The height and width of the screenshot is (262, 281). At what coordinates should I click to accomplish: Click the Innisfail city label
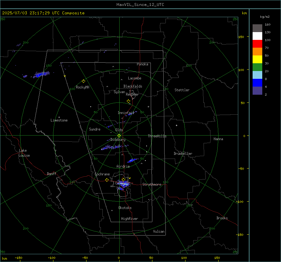[x=126, y=113]
